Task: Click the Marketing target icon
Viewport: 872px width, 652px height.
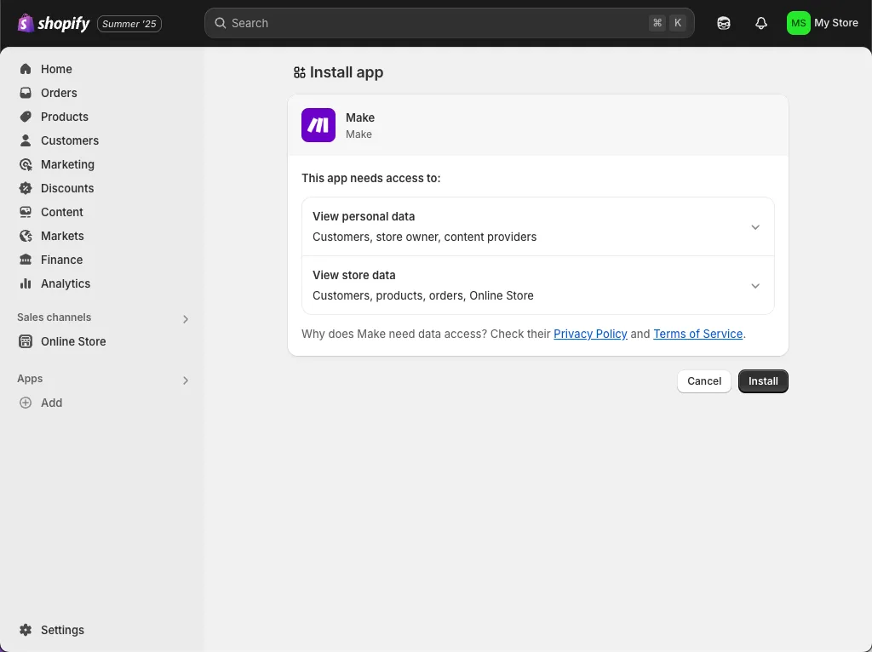Action: click(26, 164)
